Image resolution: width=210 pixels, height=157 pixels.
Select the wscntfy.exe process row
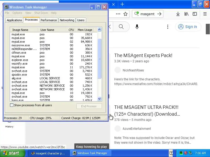tap(54, 64)
